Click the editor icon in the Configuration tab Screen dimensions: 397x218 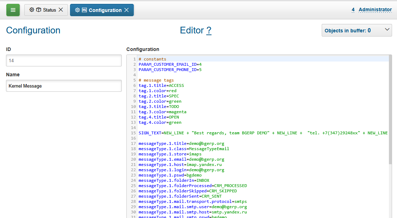tap(85, 10)
